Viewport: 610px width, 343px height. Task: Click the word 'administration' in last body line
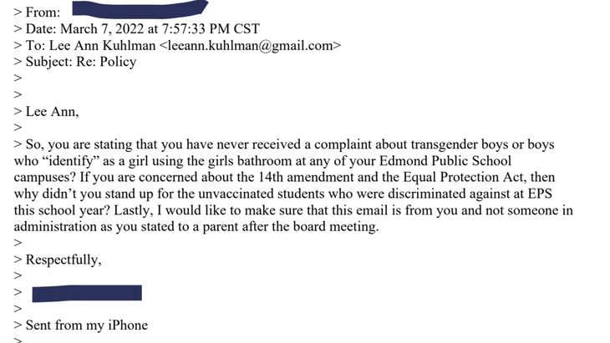55,227
